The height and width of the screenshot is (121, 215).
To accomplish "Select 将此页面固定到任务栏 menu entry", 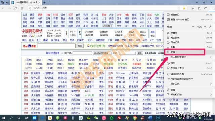I will click(189, 79).
